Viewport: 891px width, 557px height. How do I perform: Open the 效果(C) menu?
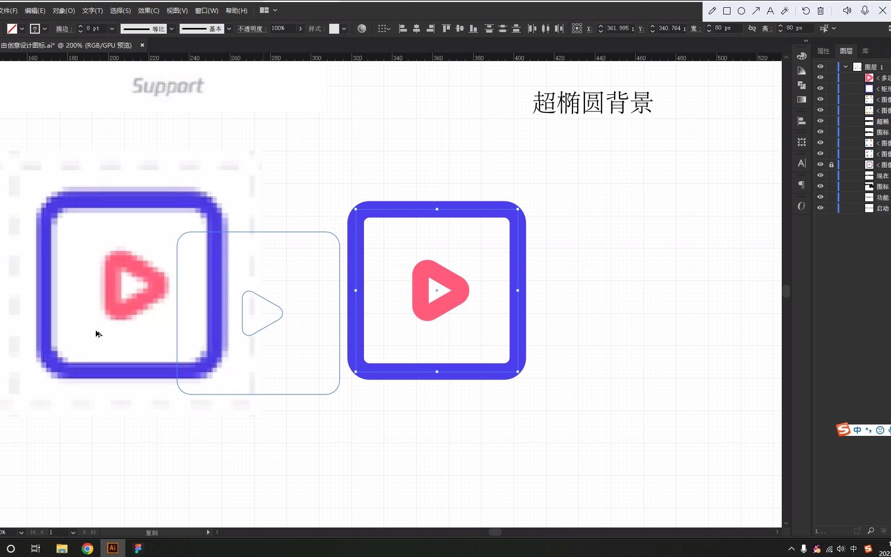tap(148, 10)
